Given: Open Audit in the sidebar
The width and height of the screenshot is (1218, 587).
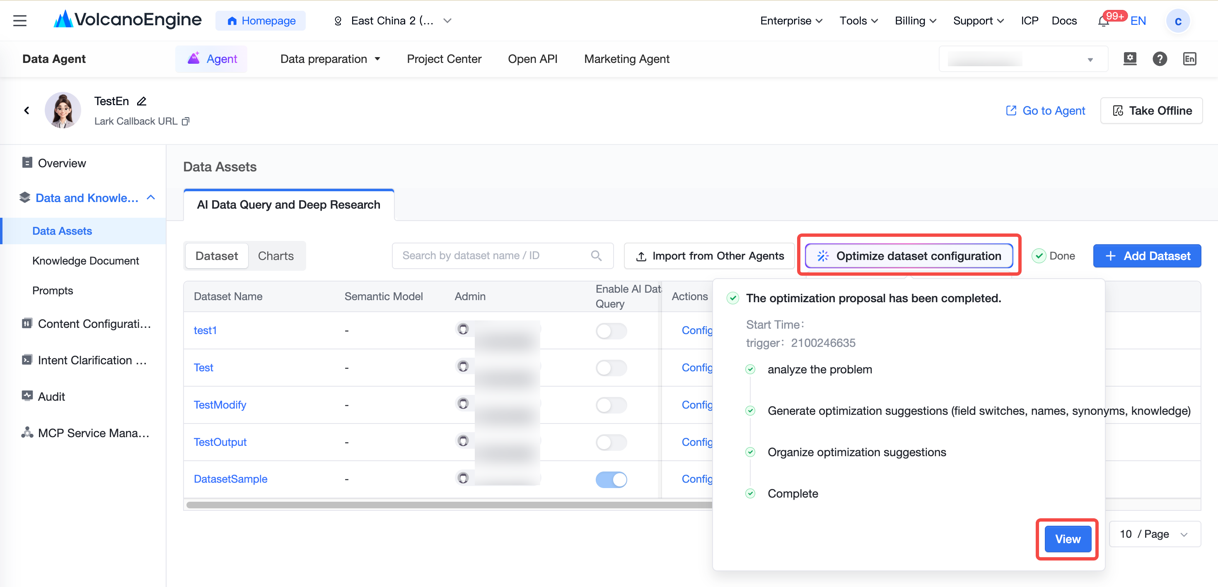Looking at the screenshot, I should (51, 397).
